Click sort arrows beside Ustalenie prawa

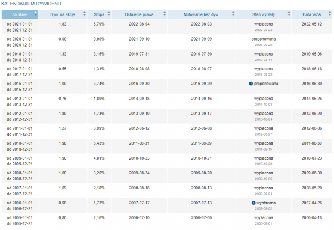[x=165, y=14]
